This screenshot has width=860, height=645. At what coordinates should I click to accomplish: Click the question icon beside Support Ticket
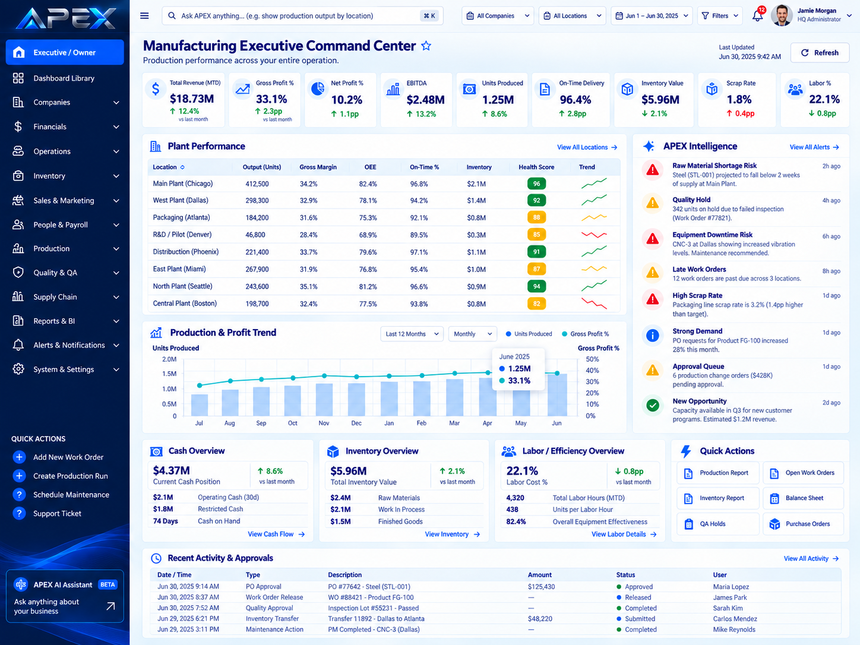tap(19, 513)
